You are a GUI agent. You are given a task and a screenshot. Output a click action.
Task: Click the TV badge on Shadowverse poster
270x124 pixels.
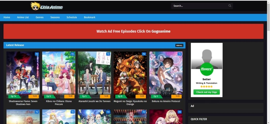[37, 54]
